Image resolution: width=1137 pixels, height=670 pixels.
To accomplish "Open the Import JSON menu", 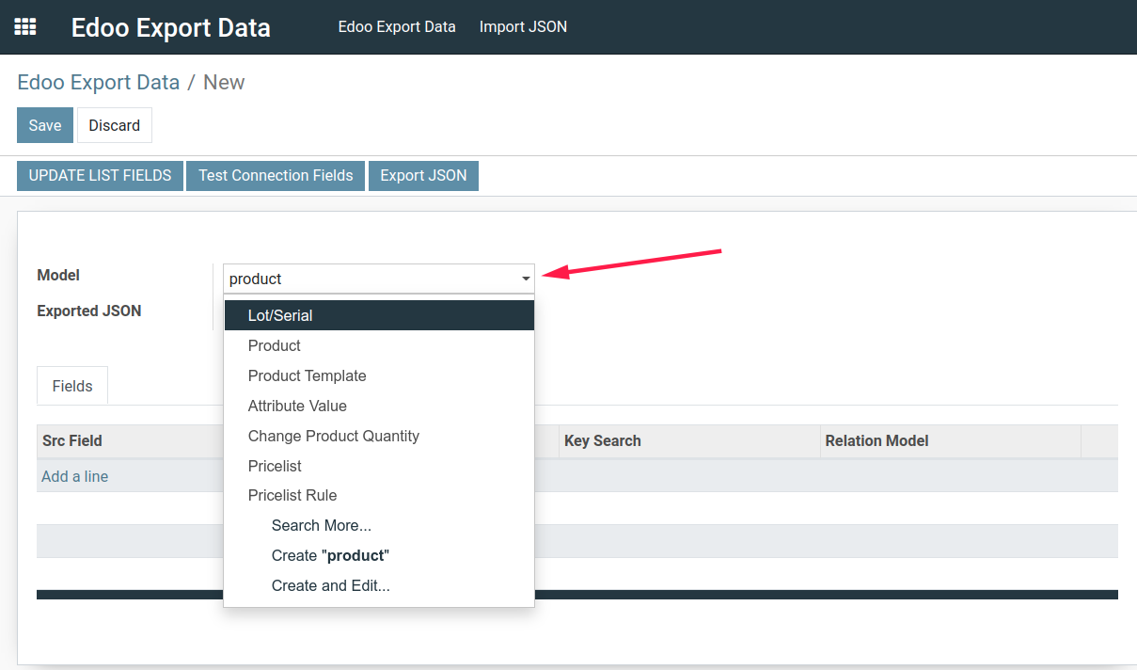I will coord(523,26).
